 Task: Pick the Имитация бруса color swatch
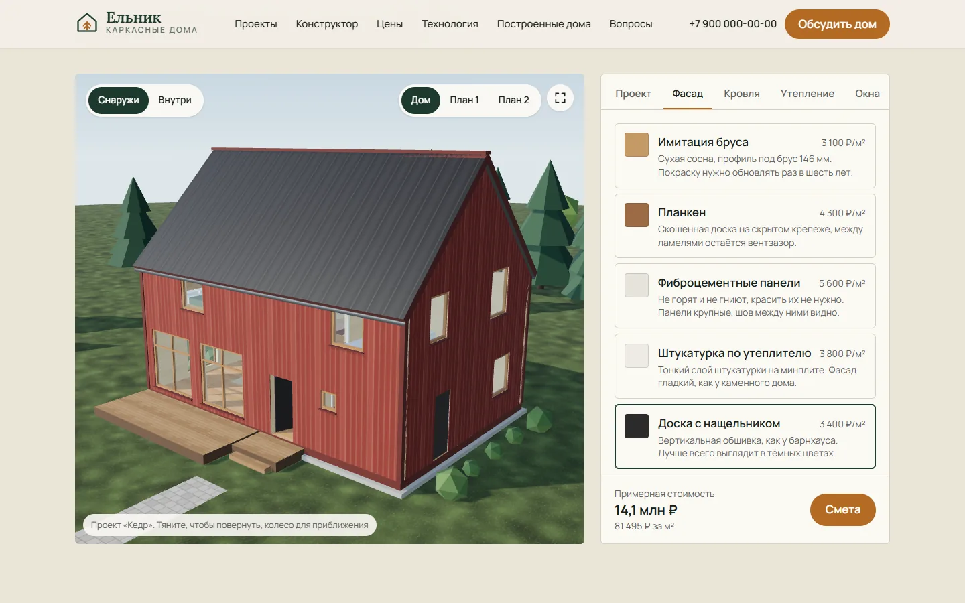(637, 145)
